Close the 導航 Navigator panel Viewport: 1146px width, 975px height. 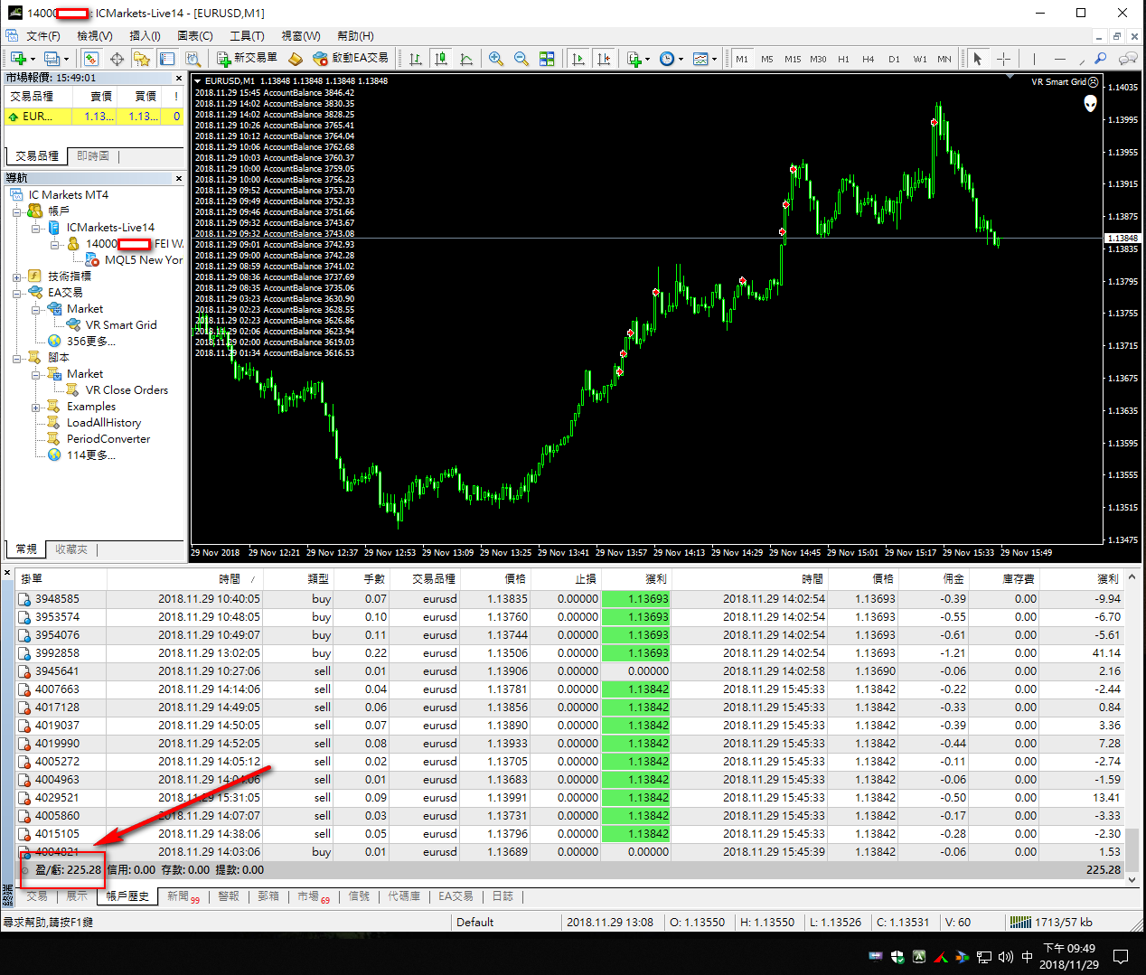point(178,178)
